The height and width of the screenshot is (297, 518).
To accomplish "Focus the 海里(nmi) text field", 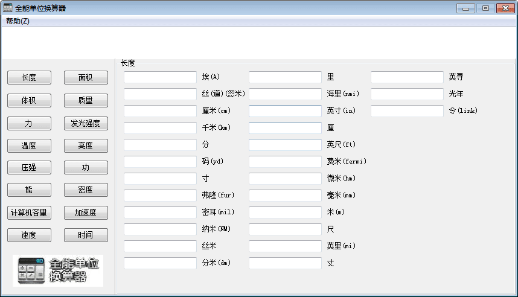I will pos(285,94).
